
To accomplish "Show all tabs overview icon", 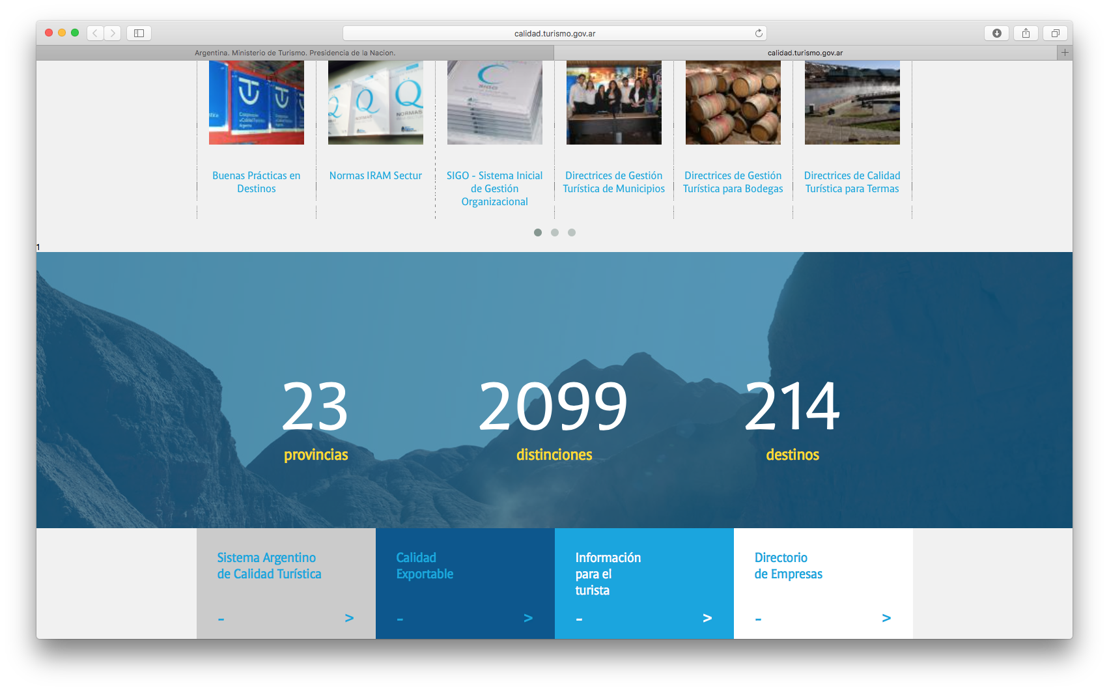I will point(1055,33).
